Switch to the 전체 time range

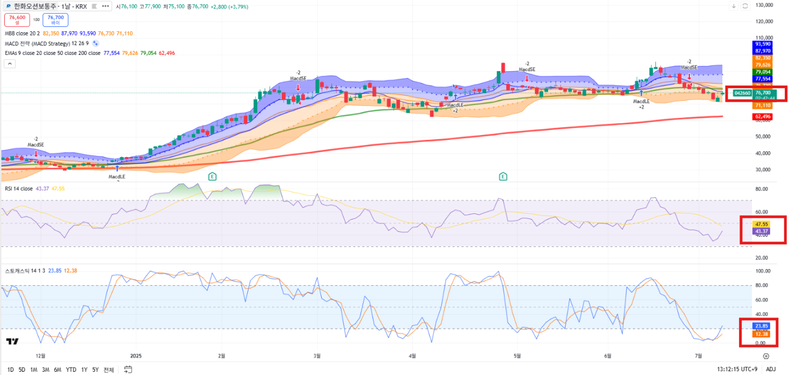coord(109,370)
